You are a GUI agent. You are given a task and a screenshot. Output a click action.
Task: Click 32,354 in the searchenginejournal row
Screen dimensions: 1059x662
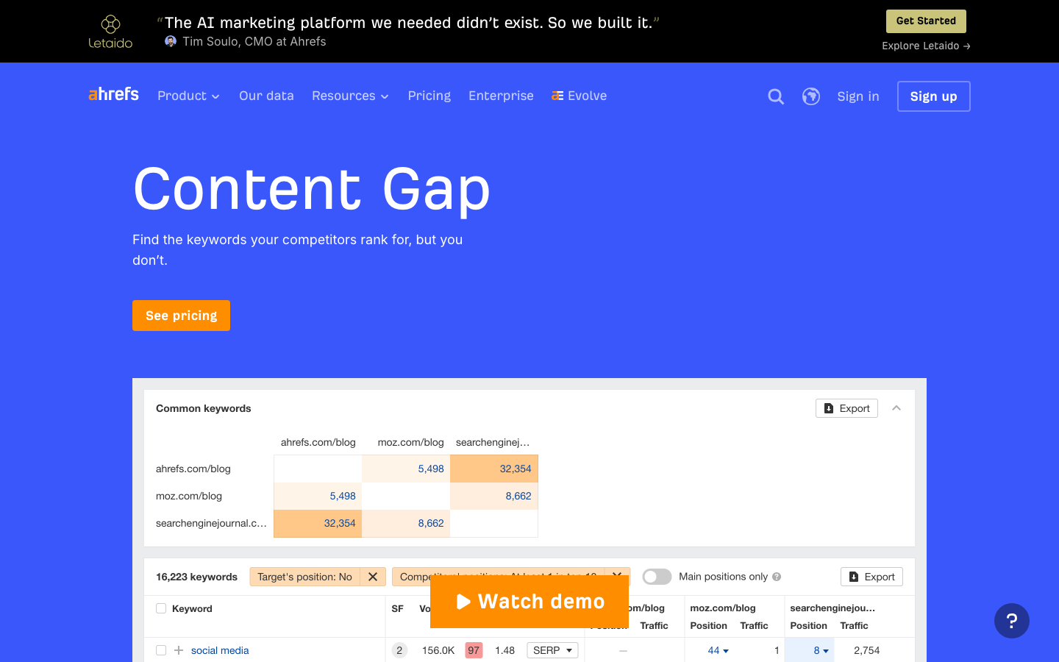340,523
